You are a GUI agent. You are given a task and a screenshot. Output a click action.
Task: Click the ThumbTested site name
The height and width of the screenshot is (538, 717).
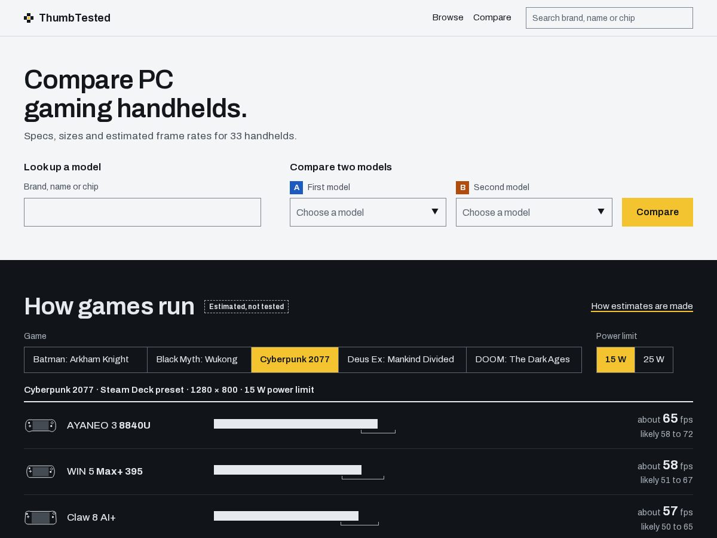[x=75, y=18]
